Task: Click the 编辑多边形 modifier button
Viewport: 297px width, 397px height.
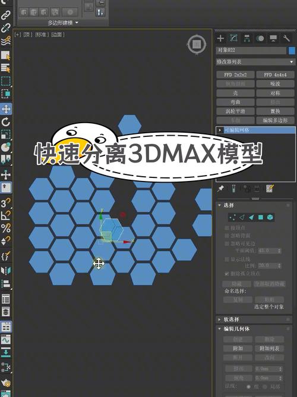Action: (275, 120)
